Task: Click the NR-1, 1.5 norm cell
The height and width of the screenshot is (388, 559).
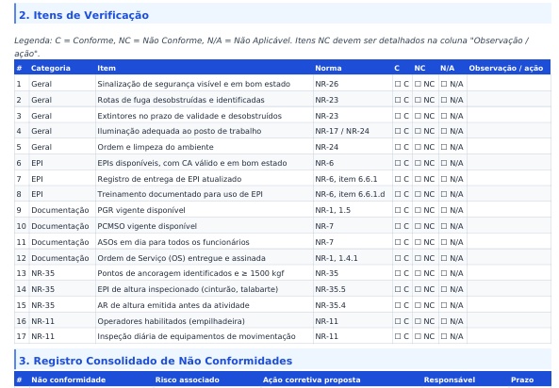Action: [x=353, y=210]
